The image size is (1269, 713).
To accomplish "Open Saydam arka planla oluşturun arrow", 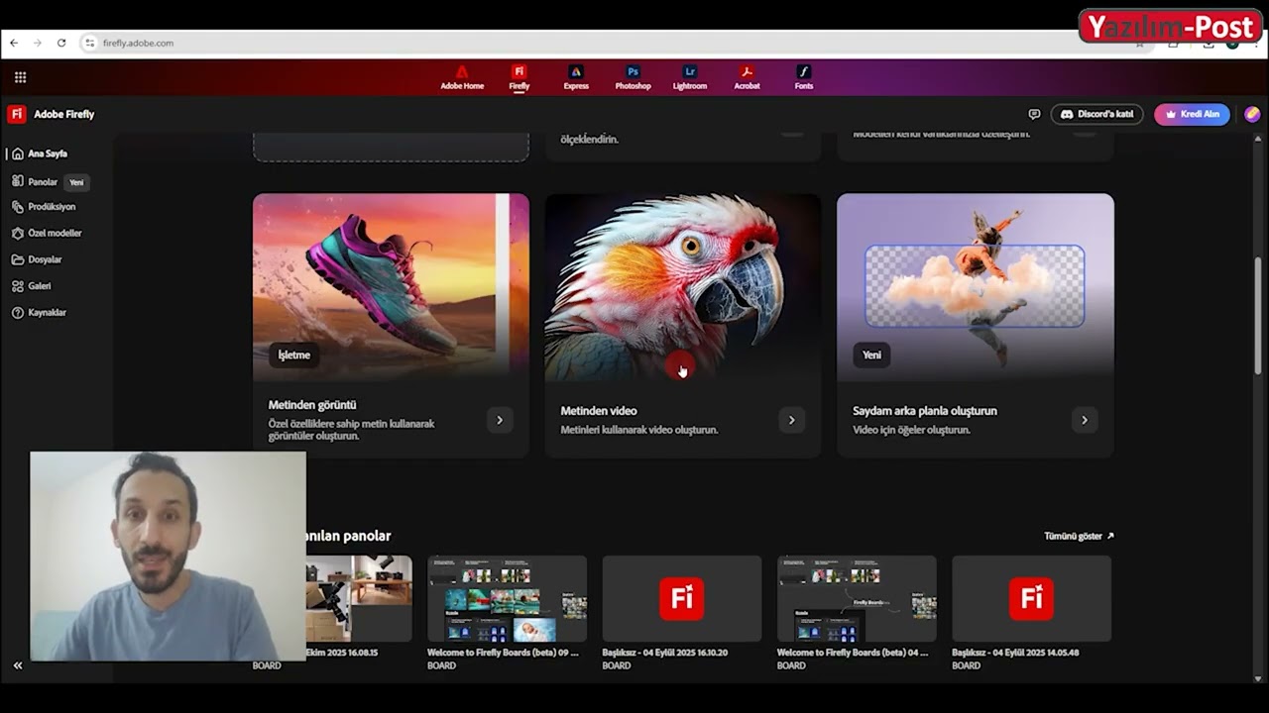I will pyautogui.click(x=1084, y=420).
